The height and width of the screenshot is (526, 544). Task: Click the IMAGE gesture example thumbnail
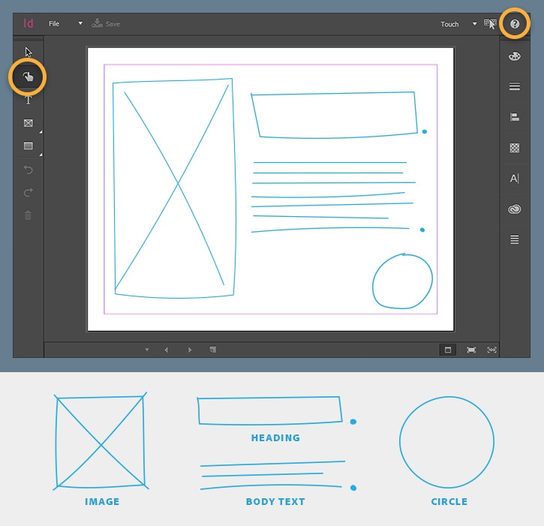coord(101,441)
